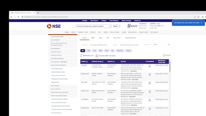Click the share icon in address bar
This screenshot has width=206, height=116.
[195, 17]
